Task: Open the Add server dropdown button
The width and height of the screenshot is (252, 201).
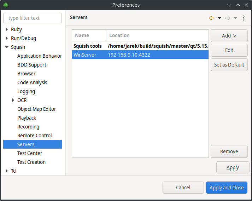Action: point(229,36)
